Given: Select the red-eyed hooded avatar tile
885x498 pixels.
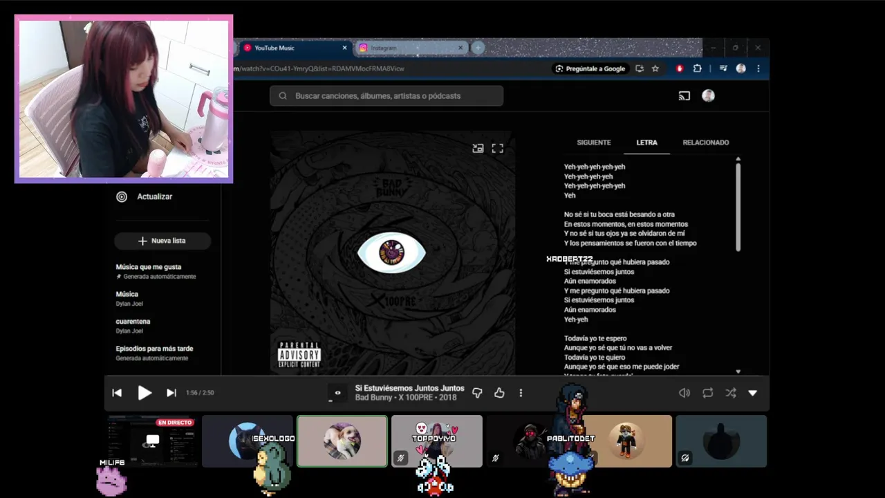Looking at the screenshot, I should [x=531, y=441].
